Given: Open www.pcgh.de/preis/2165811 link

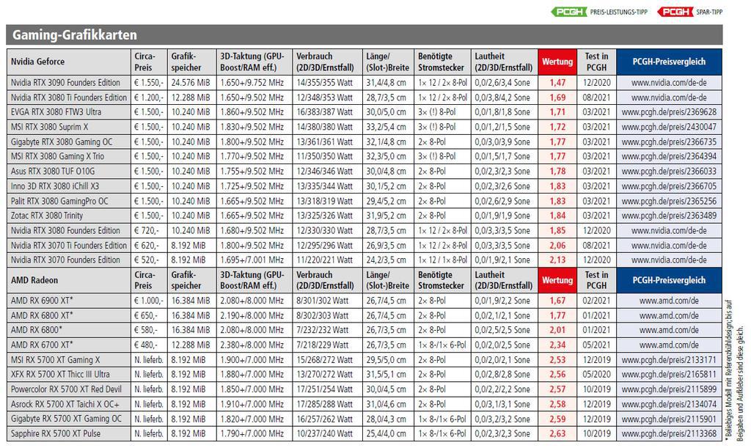Looking at the screenshot, I should click(x=669, y=374).
